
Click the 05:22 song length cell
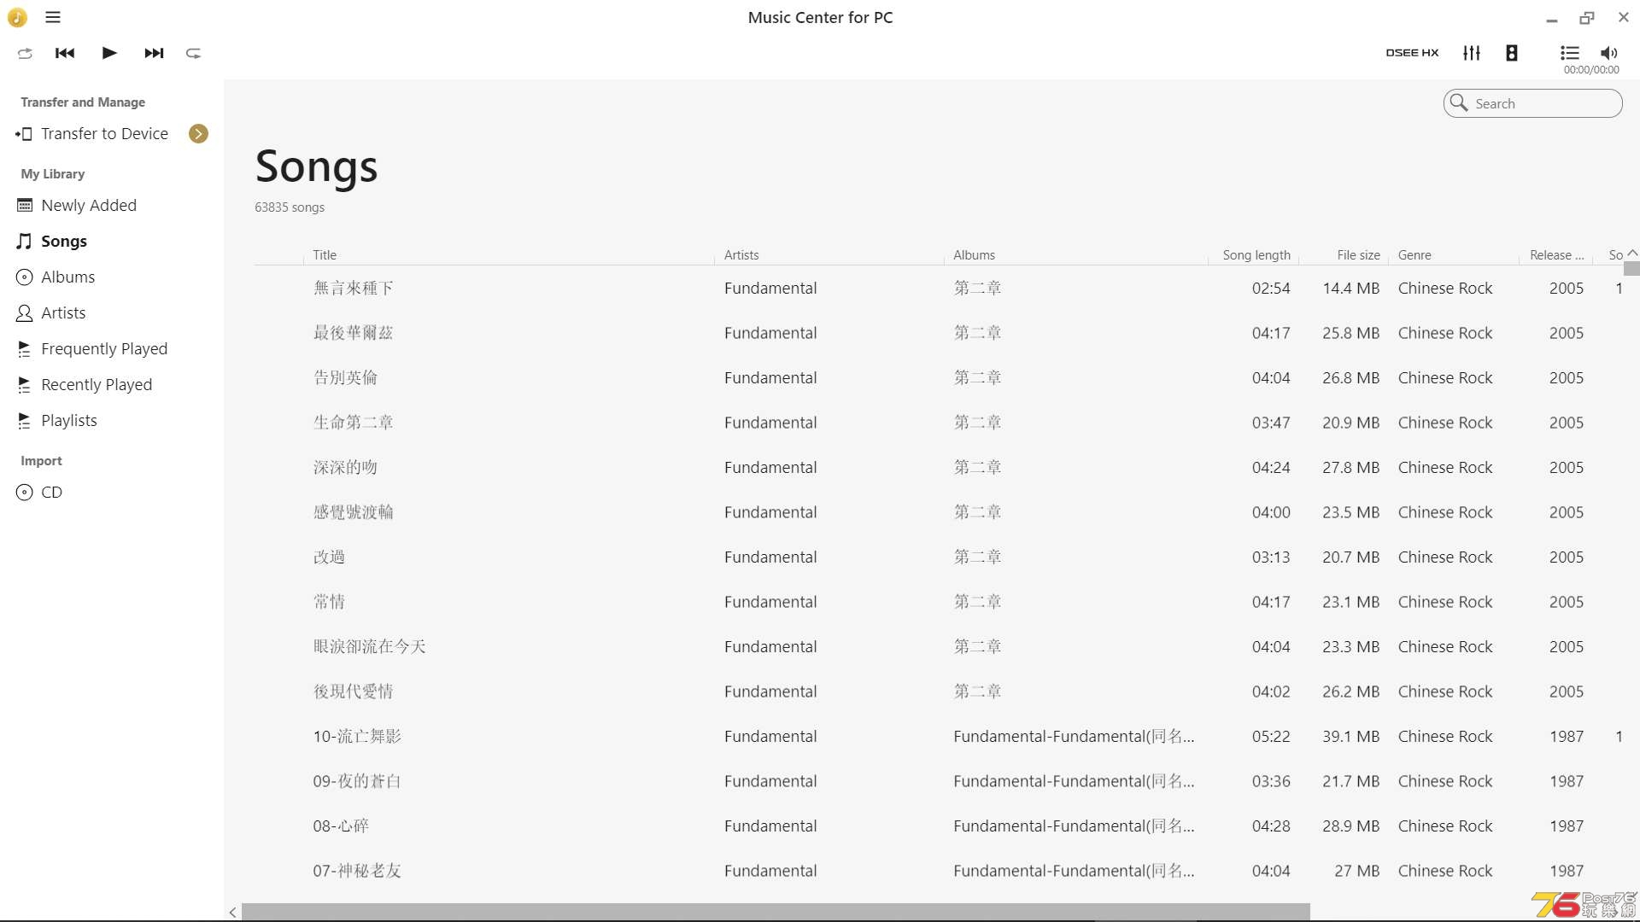[x=1271, y=737]
